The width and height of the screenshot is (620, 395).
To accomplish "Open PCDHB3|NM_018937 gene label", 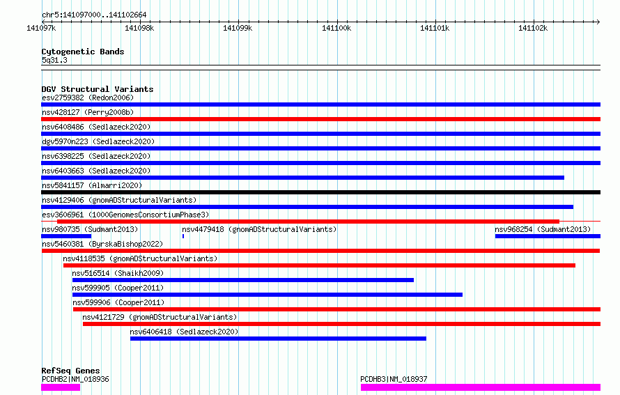I will 394,379.
